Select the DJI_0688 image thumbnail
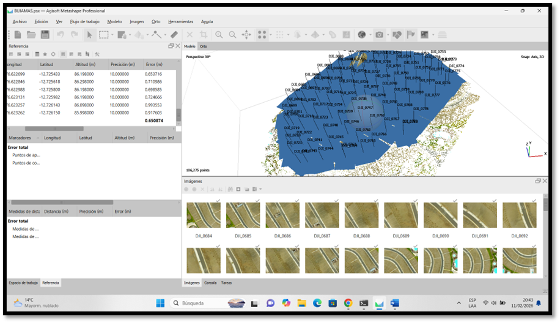 tap(361, 215)
